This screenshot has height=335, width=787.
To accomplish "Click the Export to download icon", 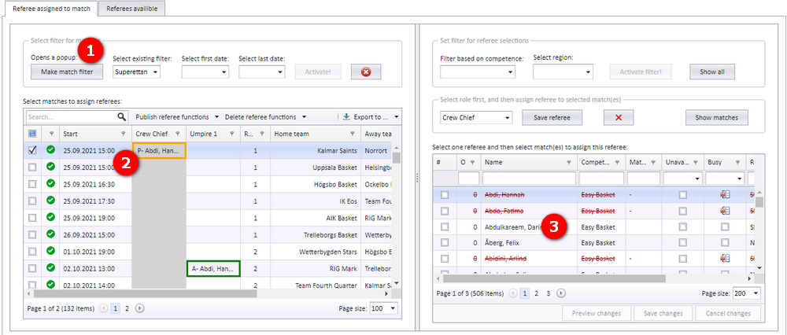I will 346,117.
